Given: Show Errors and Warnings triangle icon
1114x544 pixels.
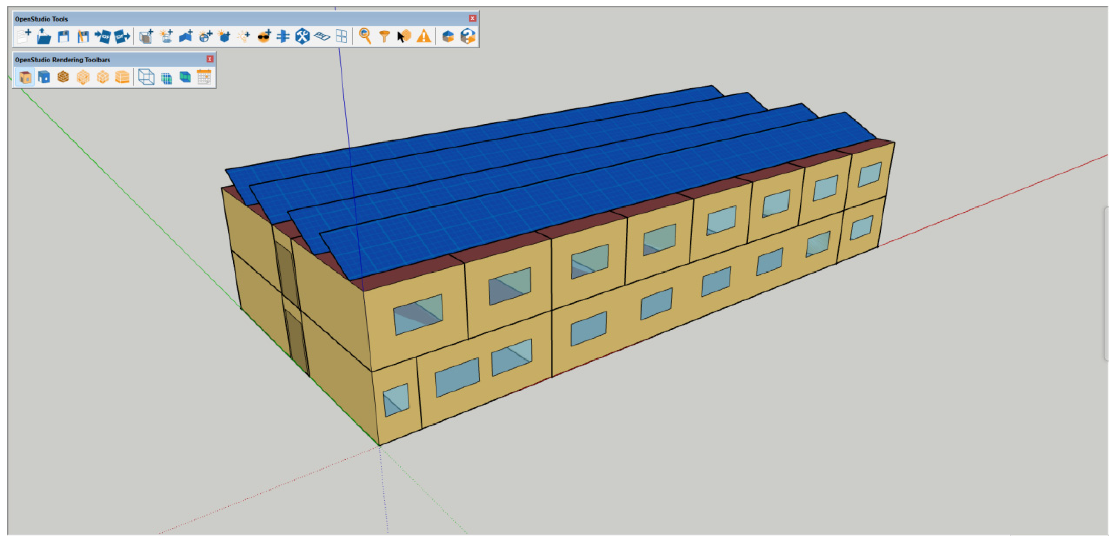Looking at the screenshot, I should point(424,36).
